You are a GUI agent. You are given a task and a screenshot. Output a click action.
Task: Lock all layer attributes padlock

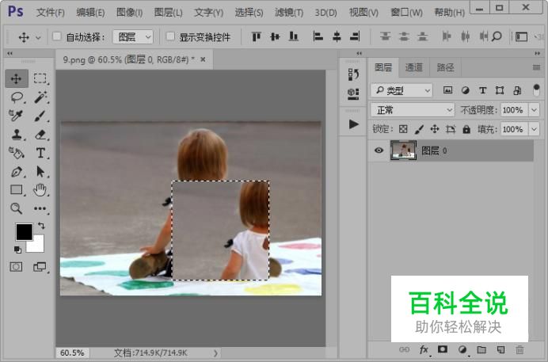point(466,129)
